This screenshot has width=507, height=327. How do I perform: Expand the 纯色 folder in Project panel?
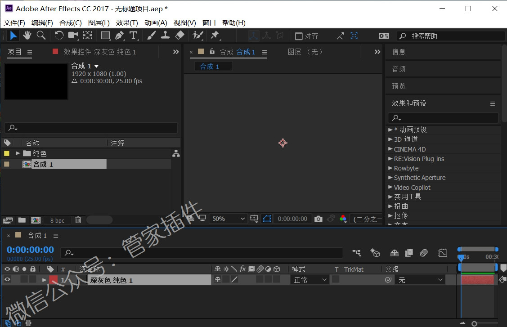[18, 153]
